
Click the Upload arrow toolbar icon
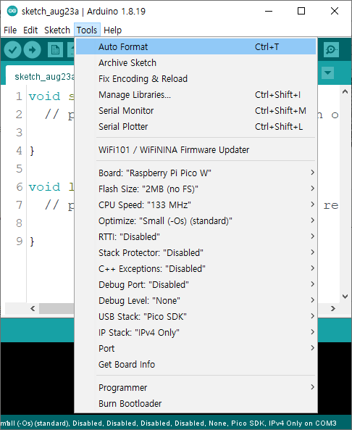33,49
